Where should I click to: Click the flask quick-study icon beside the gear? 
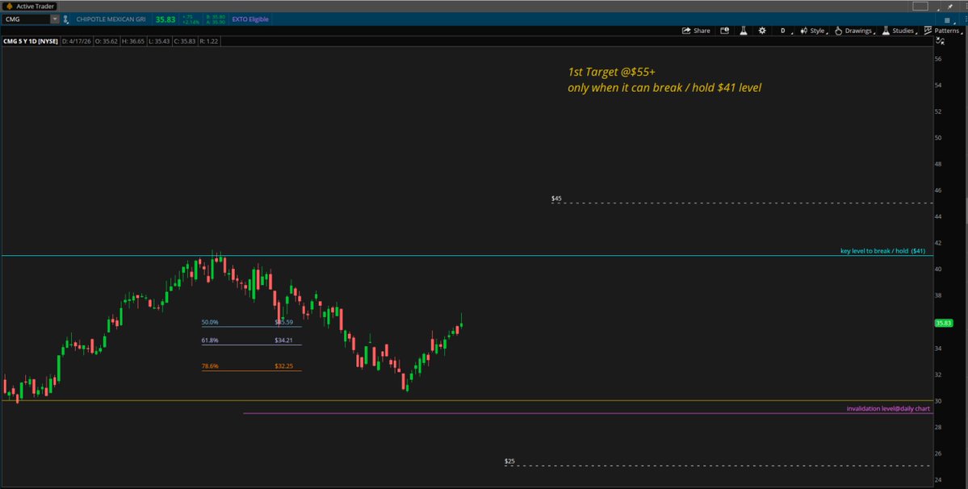point(743,30)
